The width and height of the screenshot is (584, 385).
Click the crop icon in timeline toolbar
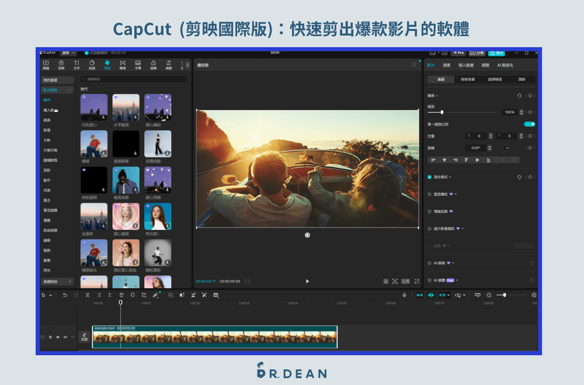click(144, 295)
